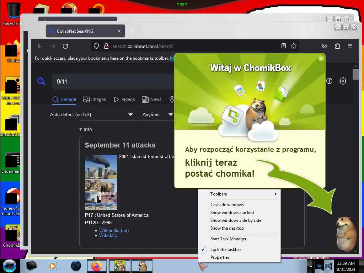
Task: Open the Anytime time range dropdown
Action: click(157, 115)
